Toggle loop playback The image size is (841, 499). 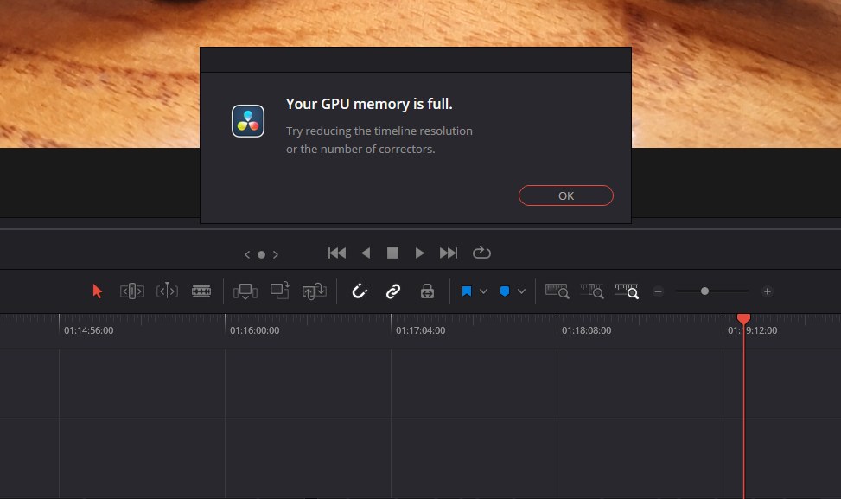pyautogui.click(x=481, y=253)
